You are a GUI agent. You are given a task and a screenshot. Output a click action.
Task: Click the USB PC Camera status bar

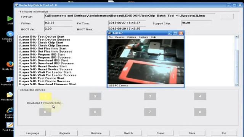click(146, 86)
